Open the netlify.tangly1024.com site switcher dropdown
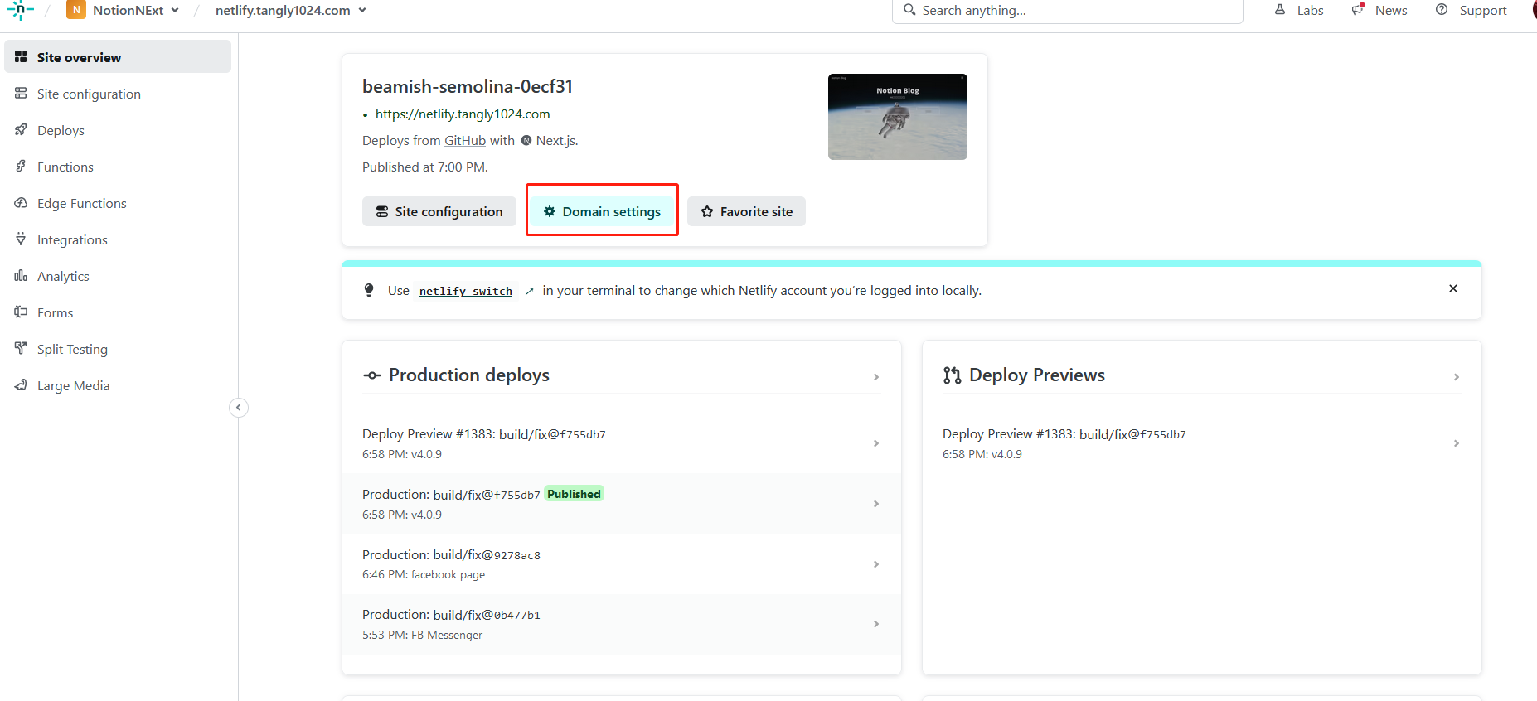The image size is (1537, 701). click(290, 10)
